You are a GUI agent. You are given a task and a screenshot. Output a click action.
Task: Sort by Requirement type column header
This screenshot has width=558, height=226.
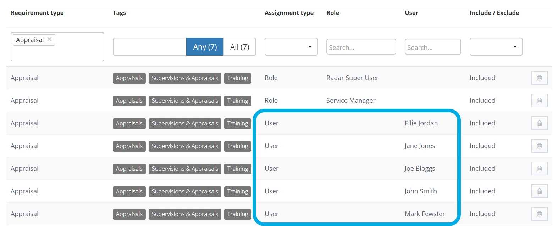[37, 13]
